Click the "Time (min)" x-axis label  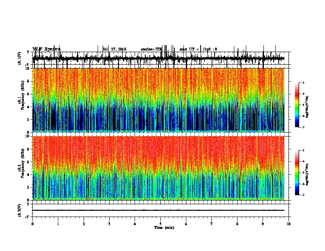pyautogui.click(x=164, y=228)
